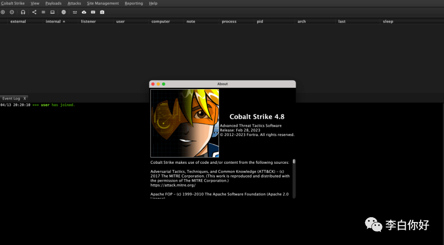Screen dimensions: 444x245
Task: Click the credentials (asterisks) toolbar icon
Action: pos(75,12)
